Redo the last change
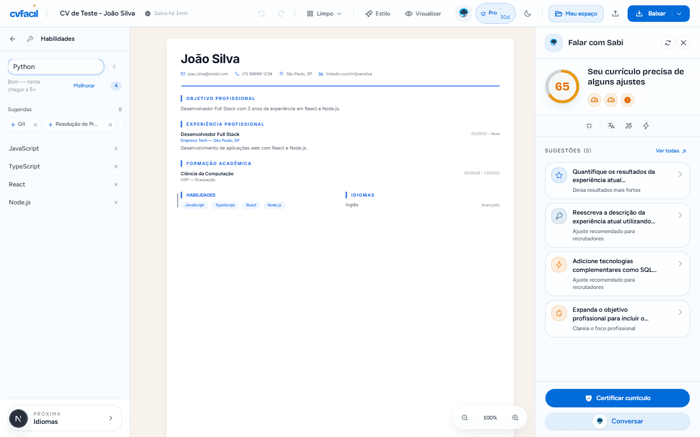700x437 pixels. [x=281, y=14]
